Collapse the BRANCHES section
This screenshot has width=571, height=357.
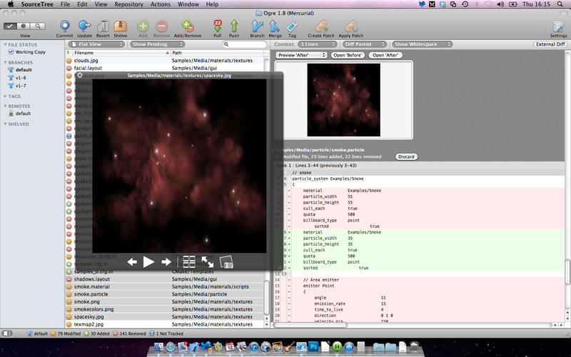(x=6, y=63)
